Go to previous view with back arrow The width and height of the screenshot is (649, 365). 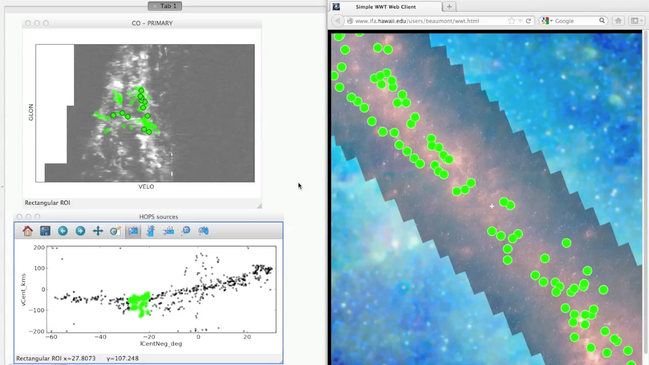63,231
